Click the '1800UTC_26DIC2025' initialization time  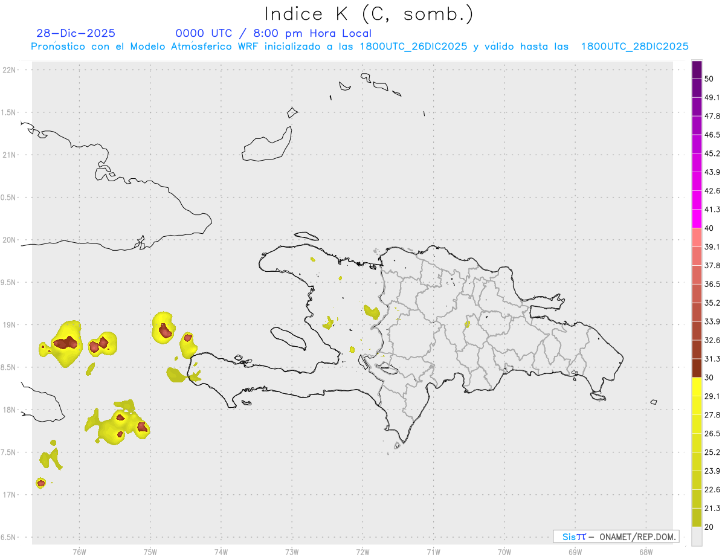pyautogui.click(x=414, y=47)
